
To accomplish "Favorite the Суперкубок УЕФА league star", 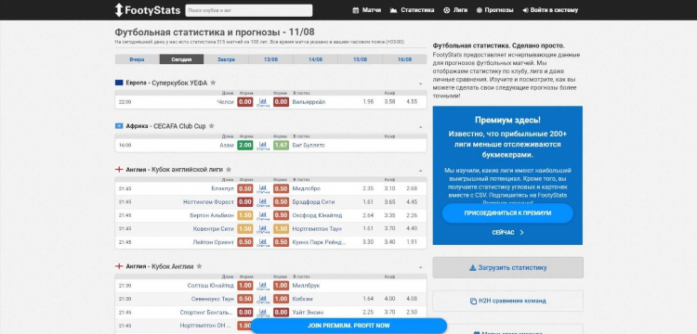I will coord(213,83).
